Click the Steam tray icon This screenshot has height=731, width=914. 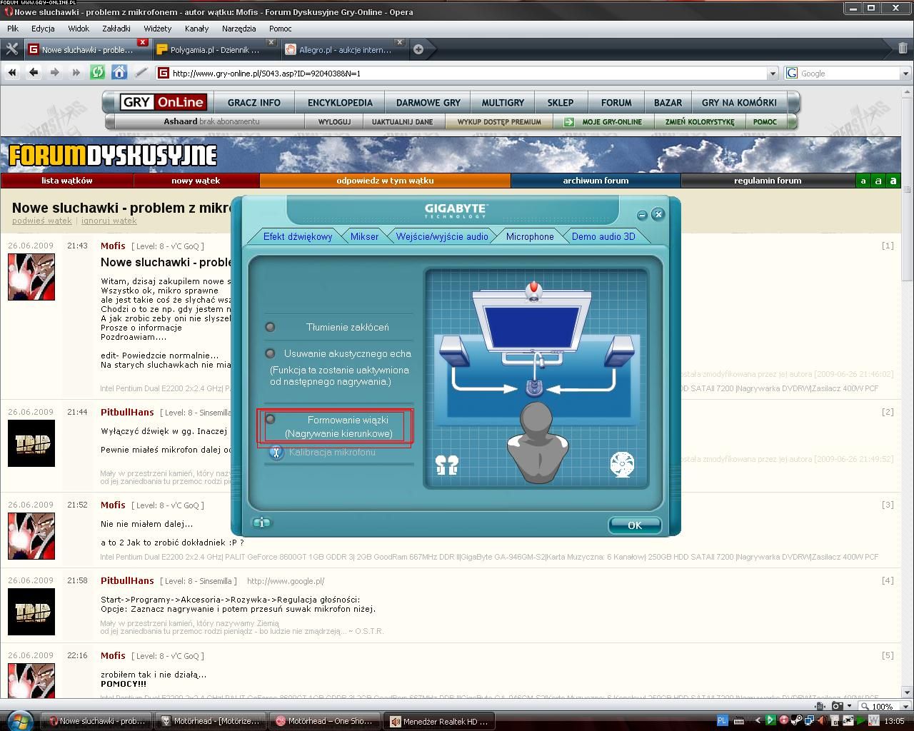pyautogui.click(x=797, y=721)
